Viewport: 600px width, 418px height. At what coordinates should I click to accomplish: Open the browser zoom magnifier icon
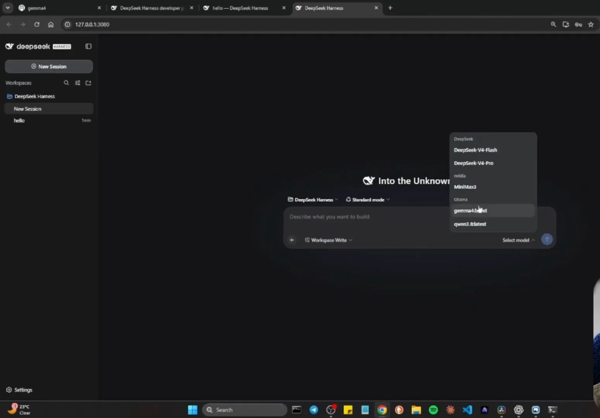click(554, 24)
